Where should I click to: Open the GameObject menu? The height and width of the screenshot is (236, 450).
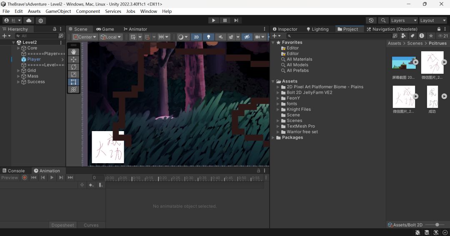tap(58, 11)
